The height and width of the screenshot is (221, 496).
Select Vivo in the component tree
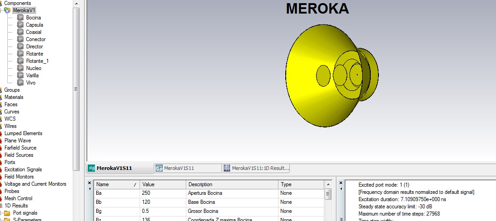31,83
